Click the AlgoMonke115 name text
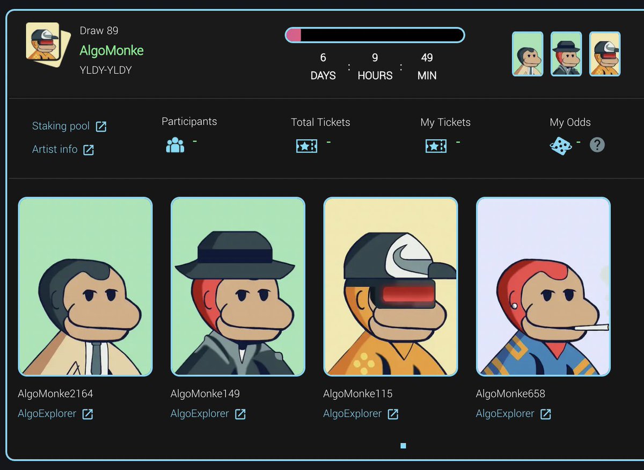Image resolution: width=644 pixels, height=470 pixels. coord(357,394)
